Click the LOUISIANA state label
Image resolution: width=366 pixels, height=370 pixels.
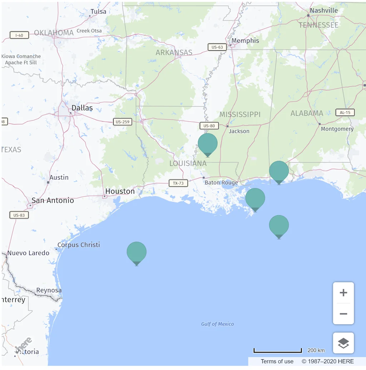[188, 163]
